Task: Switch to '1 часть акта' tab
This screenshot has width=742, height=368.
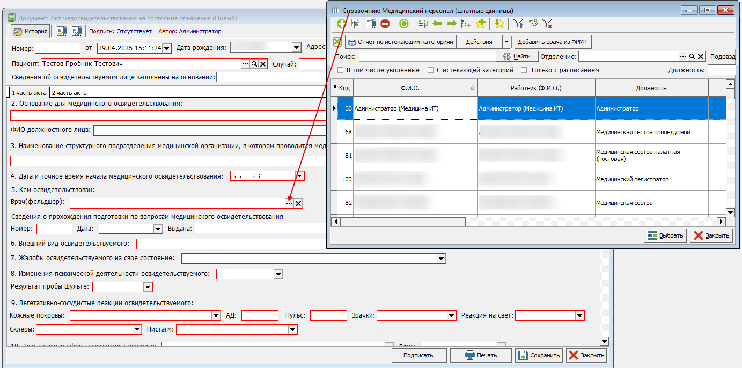Action: tap(30, 93)
